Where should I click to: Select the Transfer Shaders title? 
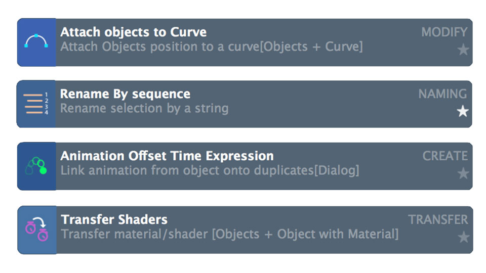[x=114, y=219]
